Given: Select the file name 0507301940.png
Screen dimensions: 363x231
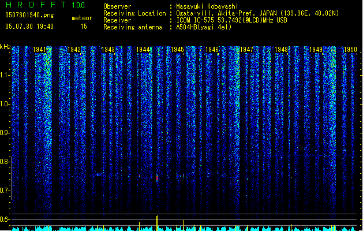Looking at the screenshot, I should click(x=29, y=15).
